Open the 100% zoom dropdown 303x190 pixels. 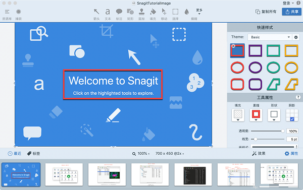coord(141,154)
